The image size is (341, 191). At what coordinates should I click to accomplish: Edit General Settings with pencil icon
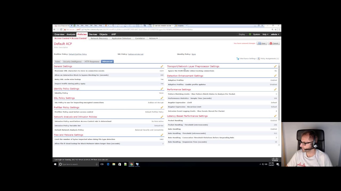click(162, 66)
